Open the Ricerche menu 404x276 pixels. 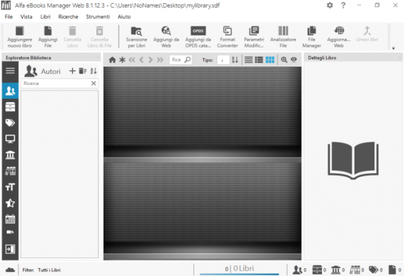pyautogui.click(x=68, y=16)
